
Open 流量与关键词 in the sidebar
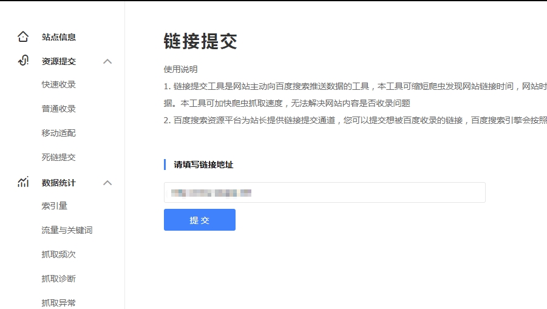tap(67, 230)
